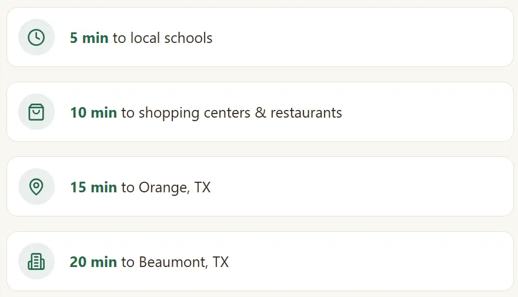518x297 pixels.
Task: Select the bold '5 min' label
Action: tap(89, 38)
